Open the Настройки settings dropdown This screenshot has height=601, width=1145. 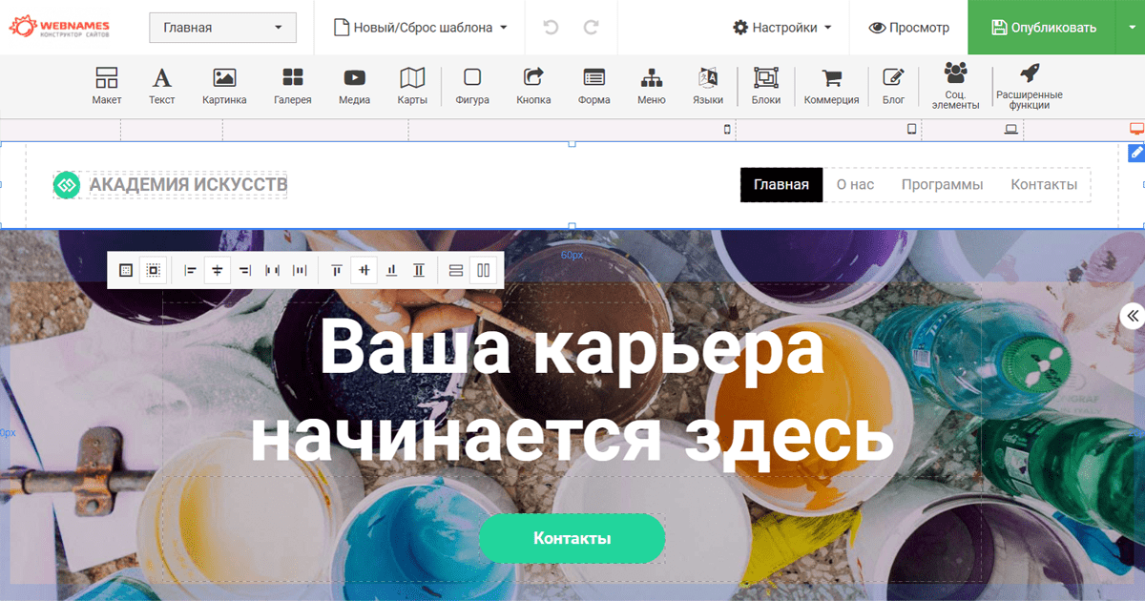click(782, 28)
